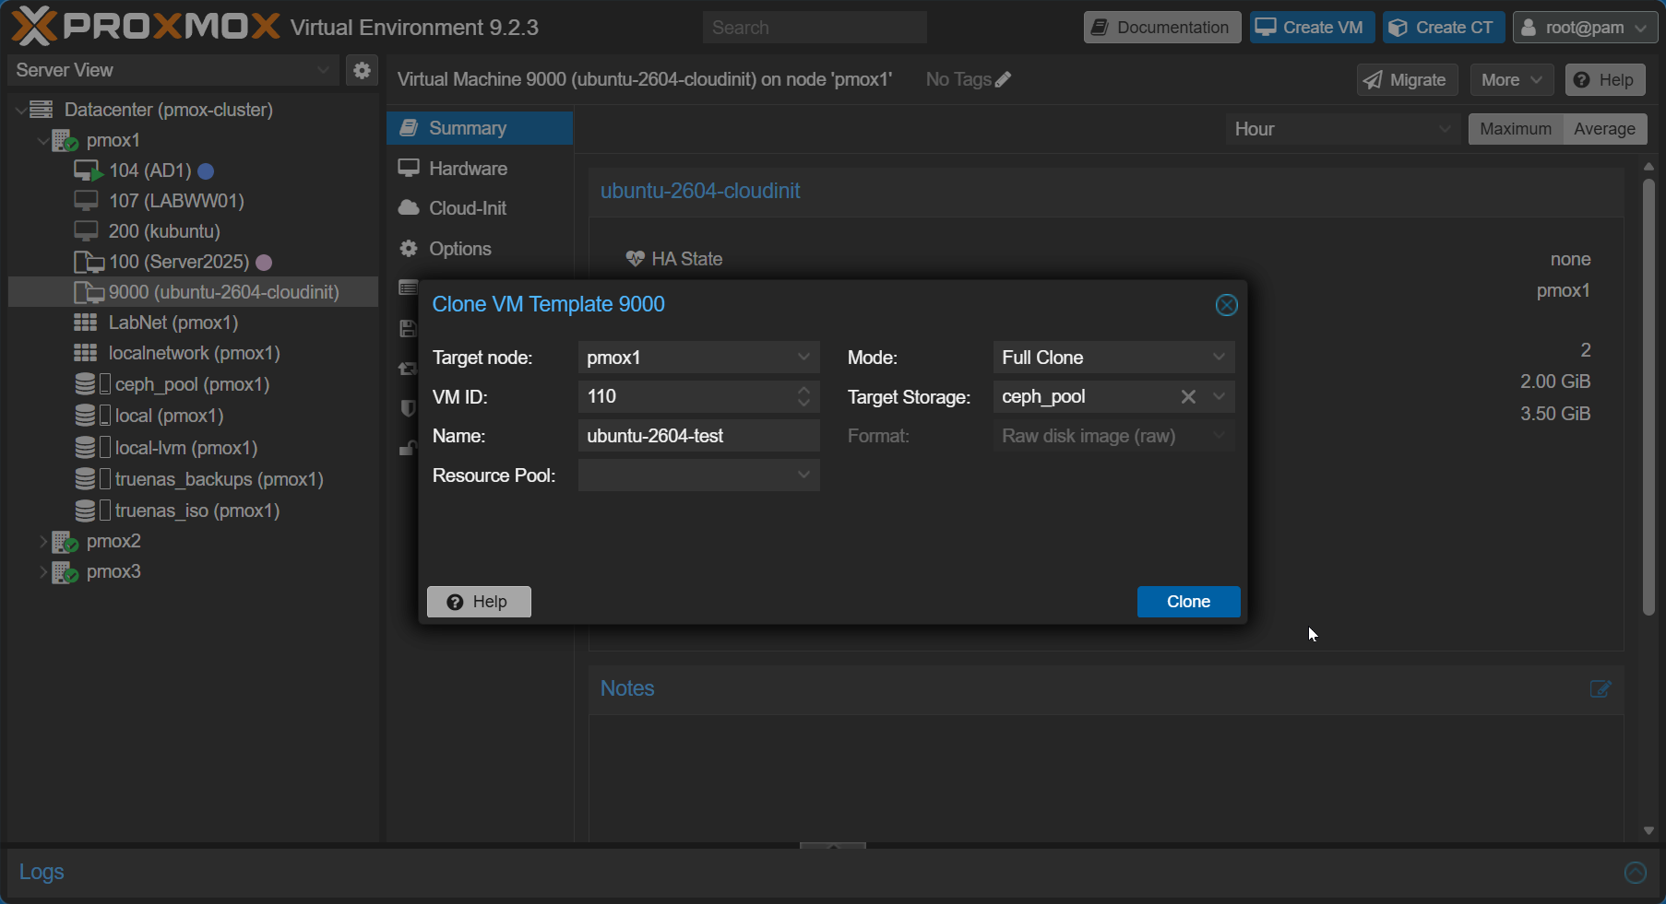Click the 2.00 GiB value
The height and width of the screenshot is (904, 1666).
[x=1555, y=382]
